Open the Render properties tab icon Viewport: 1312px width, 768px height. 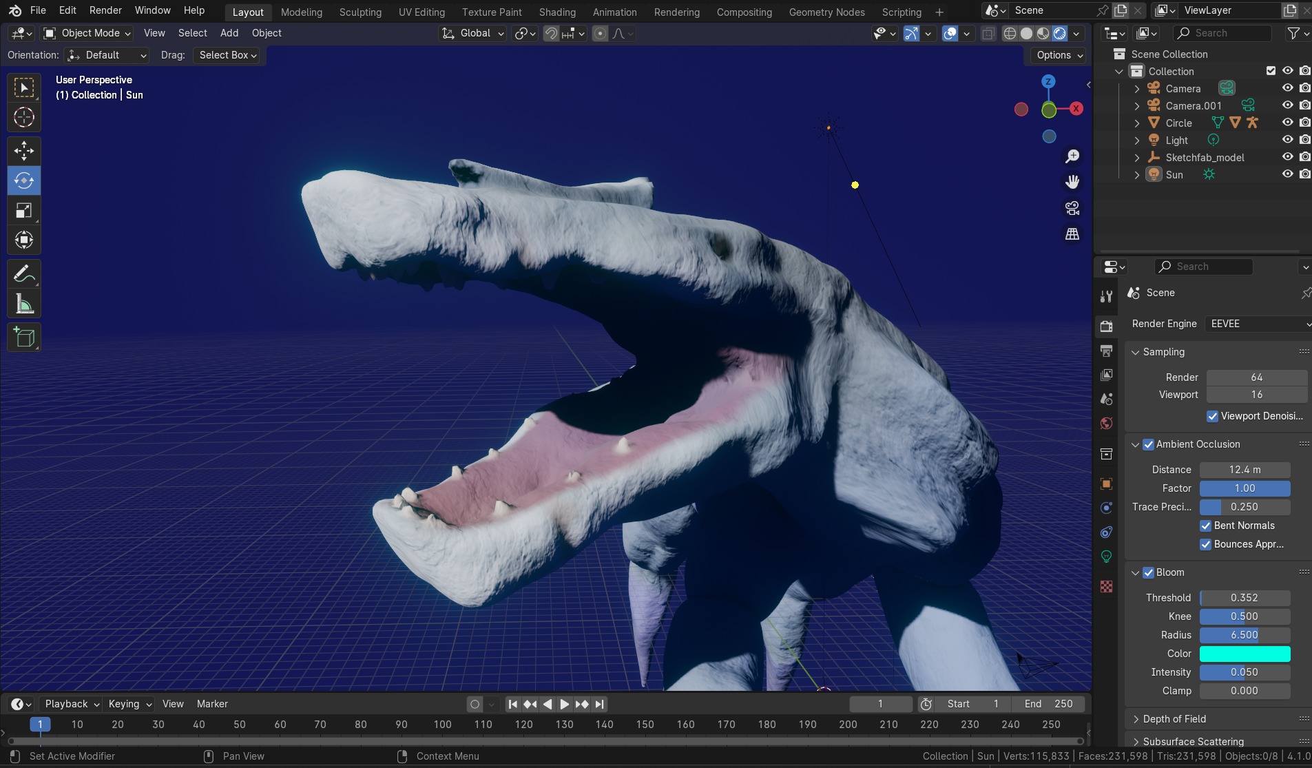(1106, 326)
